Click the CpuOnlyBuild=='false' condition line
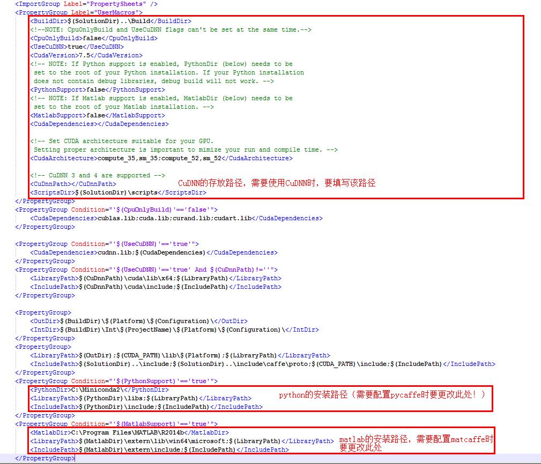The height and width of the screenshot is (464, 541). (116, 209)
